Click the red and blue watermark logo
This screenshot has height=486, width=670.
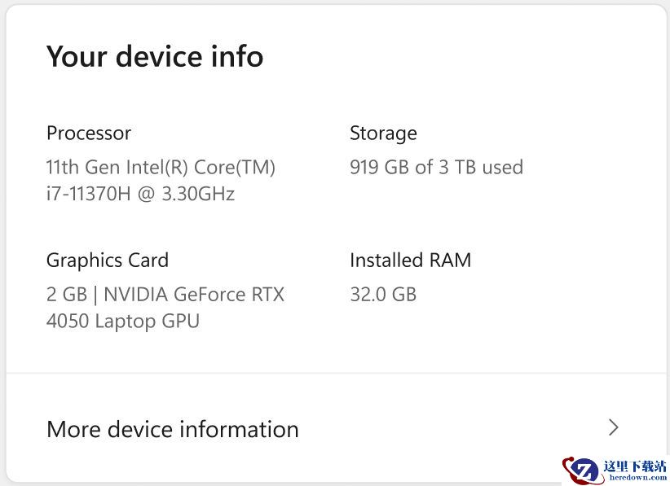(x=583, y=470)
